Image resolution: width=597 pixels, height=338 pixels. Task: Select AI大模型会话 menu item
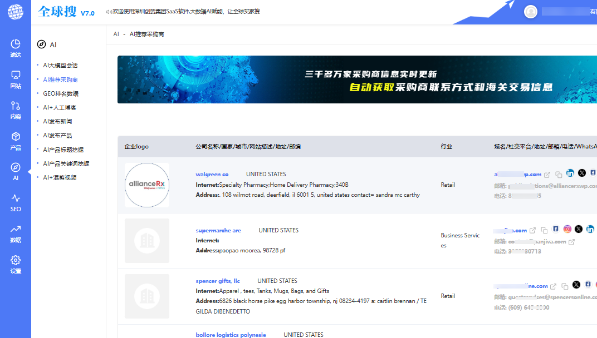click(60, 65)
